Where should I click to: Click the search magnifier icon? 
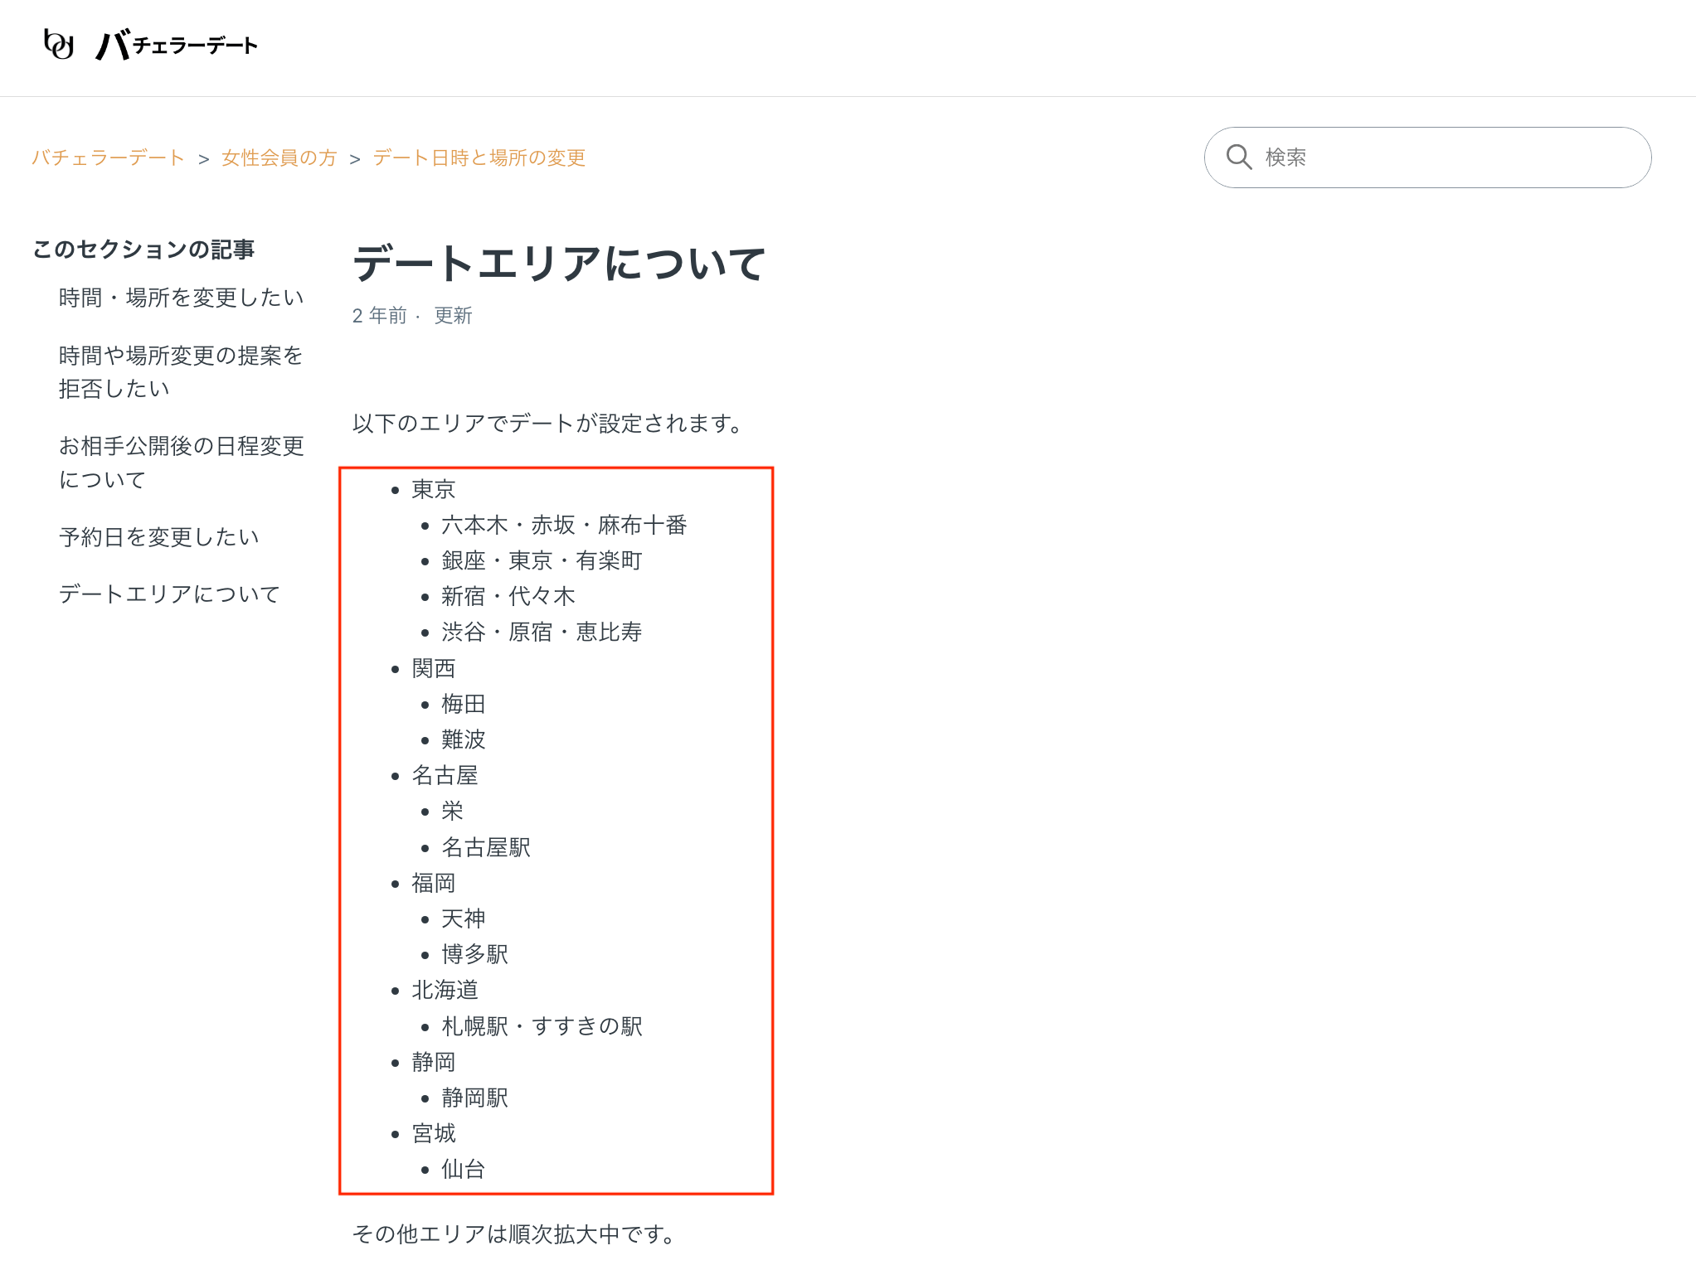click(1239, 157)
